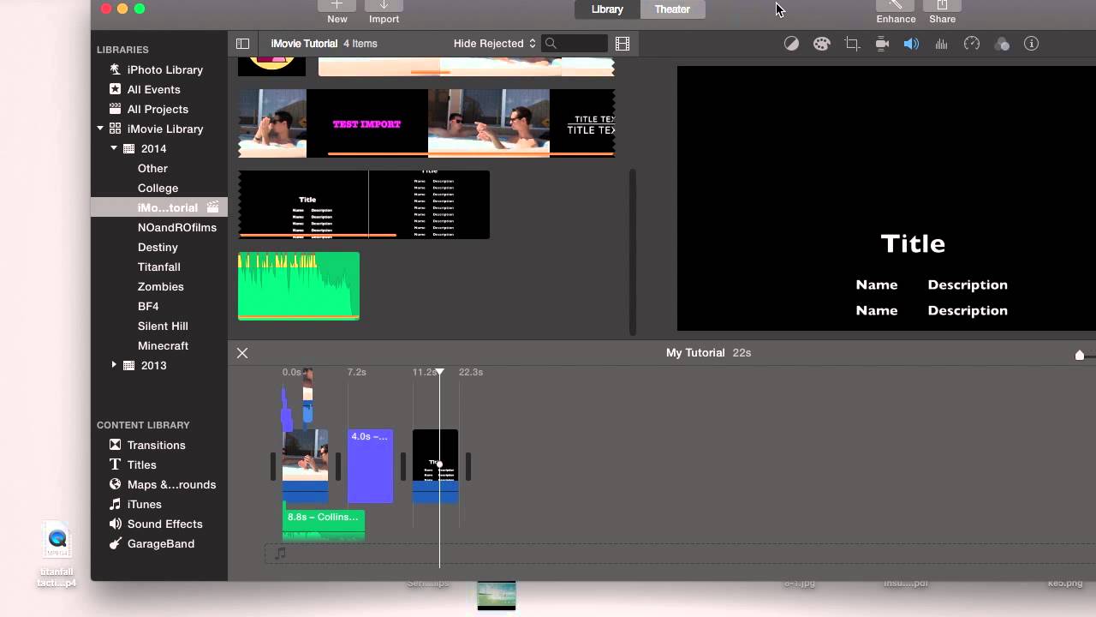The width and height of the screenshot is (1096, 617).
Task: Select the green 8.8s Collins audio clip
Action: coord(324,524)
